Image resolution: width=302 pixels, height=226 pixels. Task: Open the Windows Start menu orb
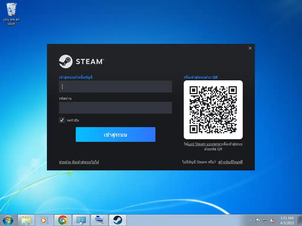8,220
